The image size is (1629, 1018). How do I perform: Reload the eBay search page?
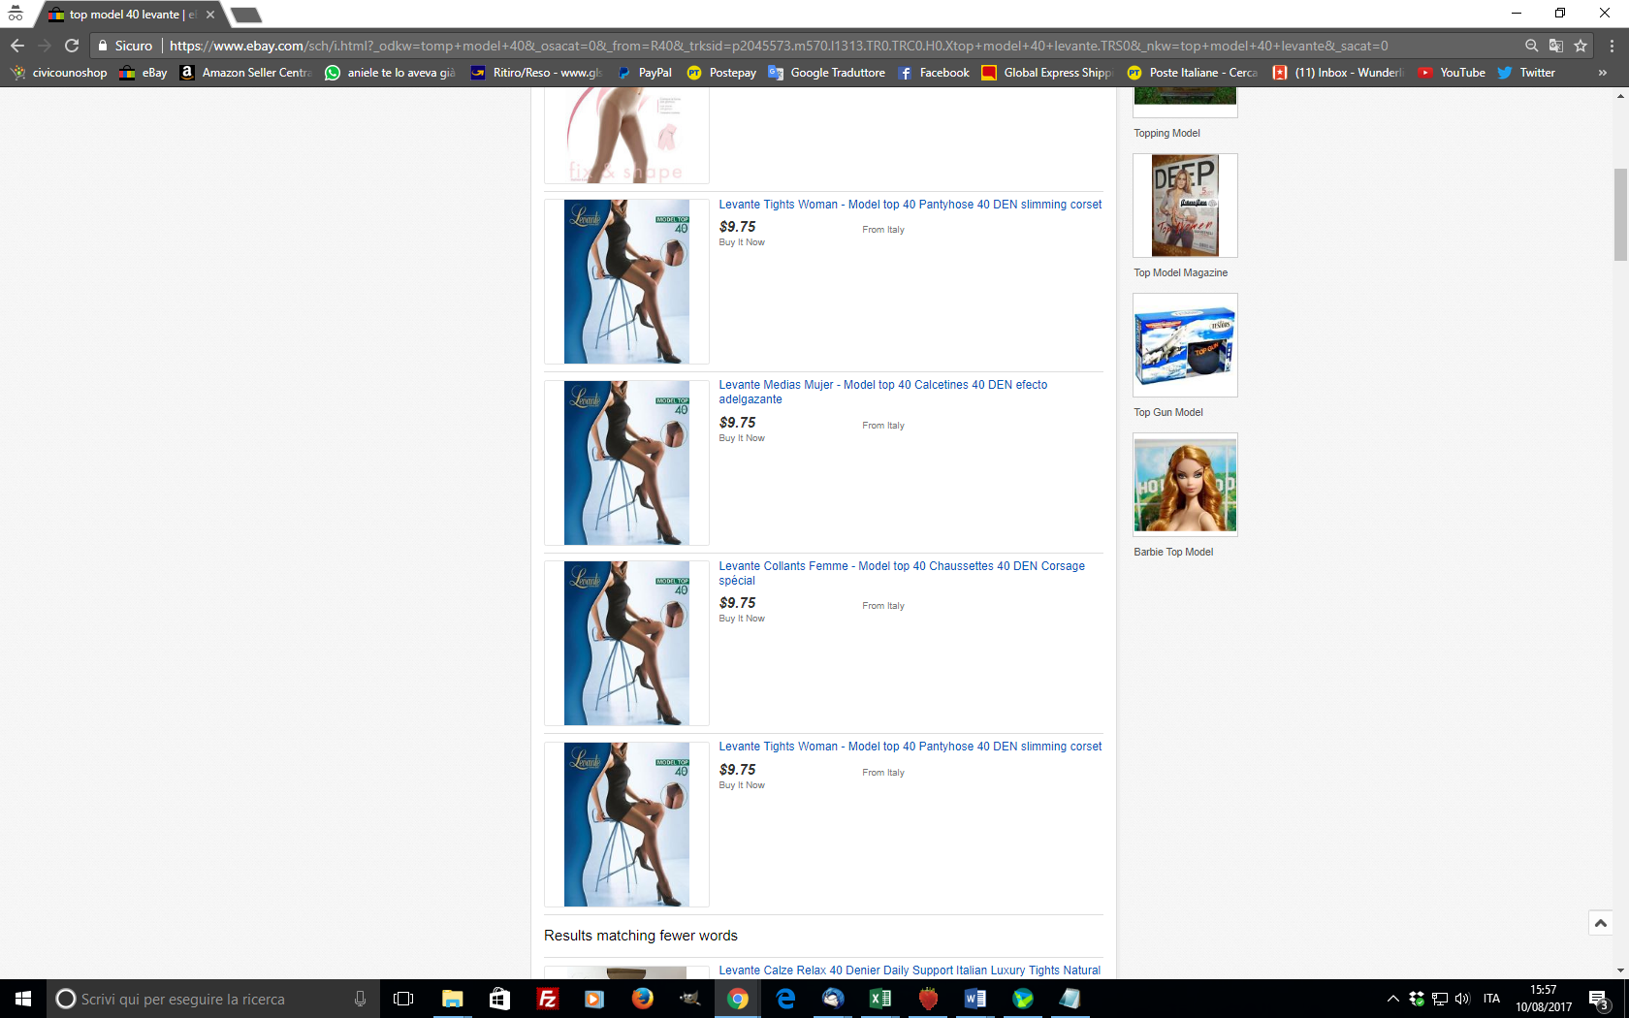tap(72, 46)
